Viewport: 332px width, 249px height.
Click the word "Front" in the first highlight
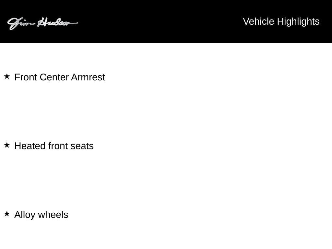(x=26, y=77)
